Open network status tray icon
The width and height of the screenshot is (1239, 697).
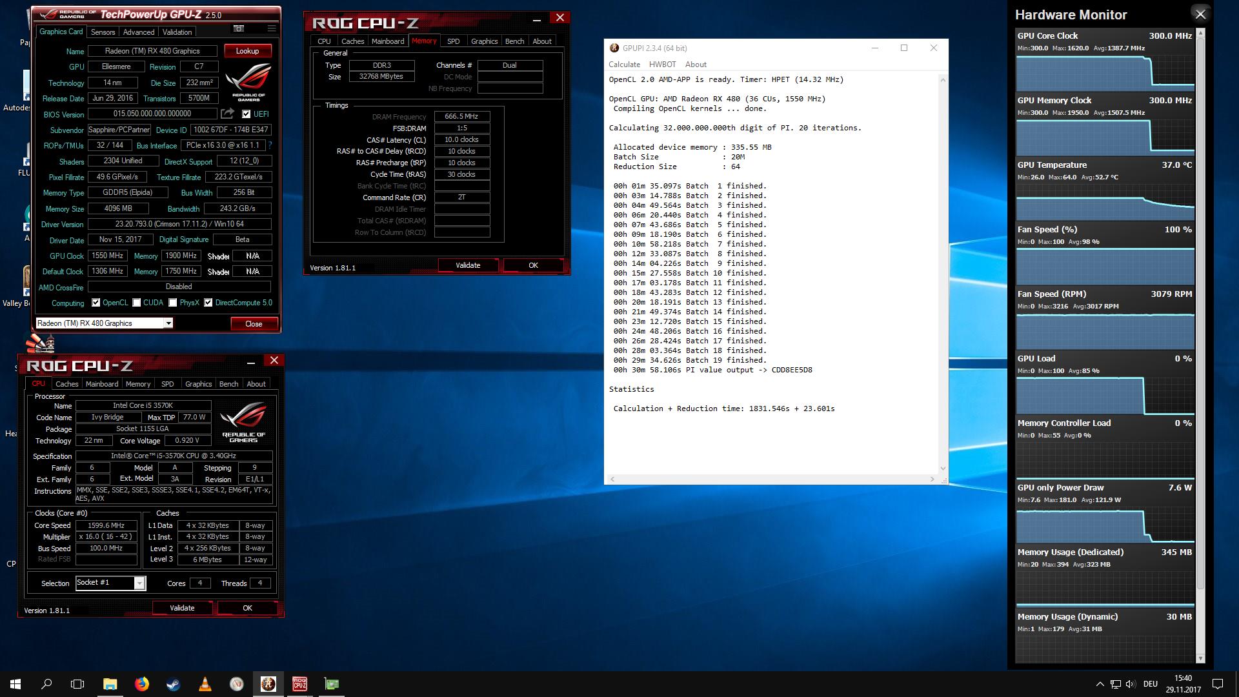coord(1116,684)
